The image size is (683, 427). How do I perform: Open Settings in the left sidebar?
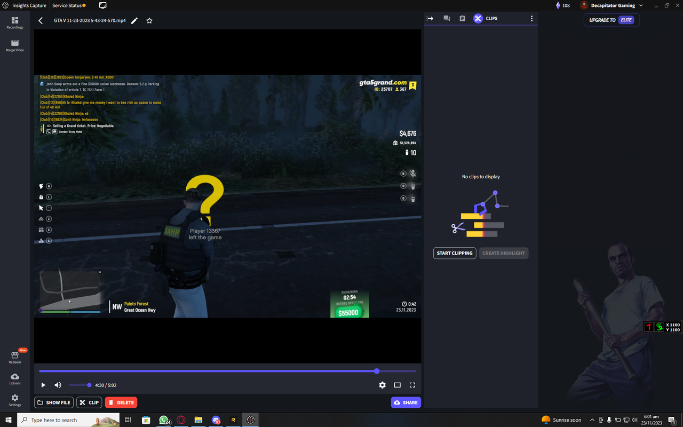pos(15,400)
